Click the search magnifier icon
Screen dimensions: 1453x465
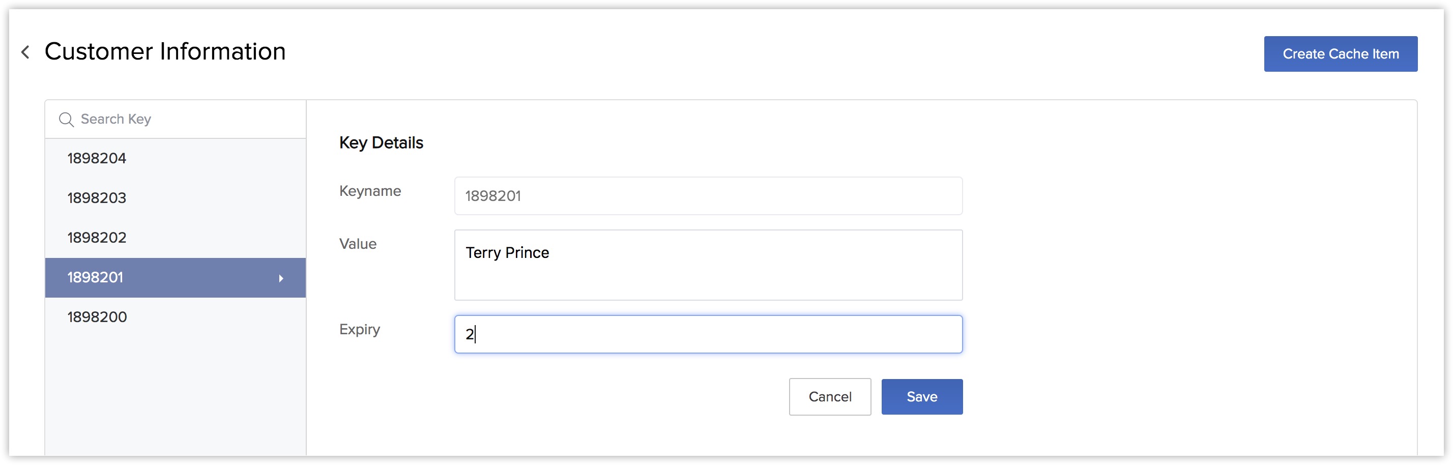66,120
